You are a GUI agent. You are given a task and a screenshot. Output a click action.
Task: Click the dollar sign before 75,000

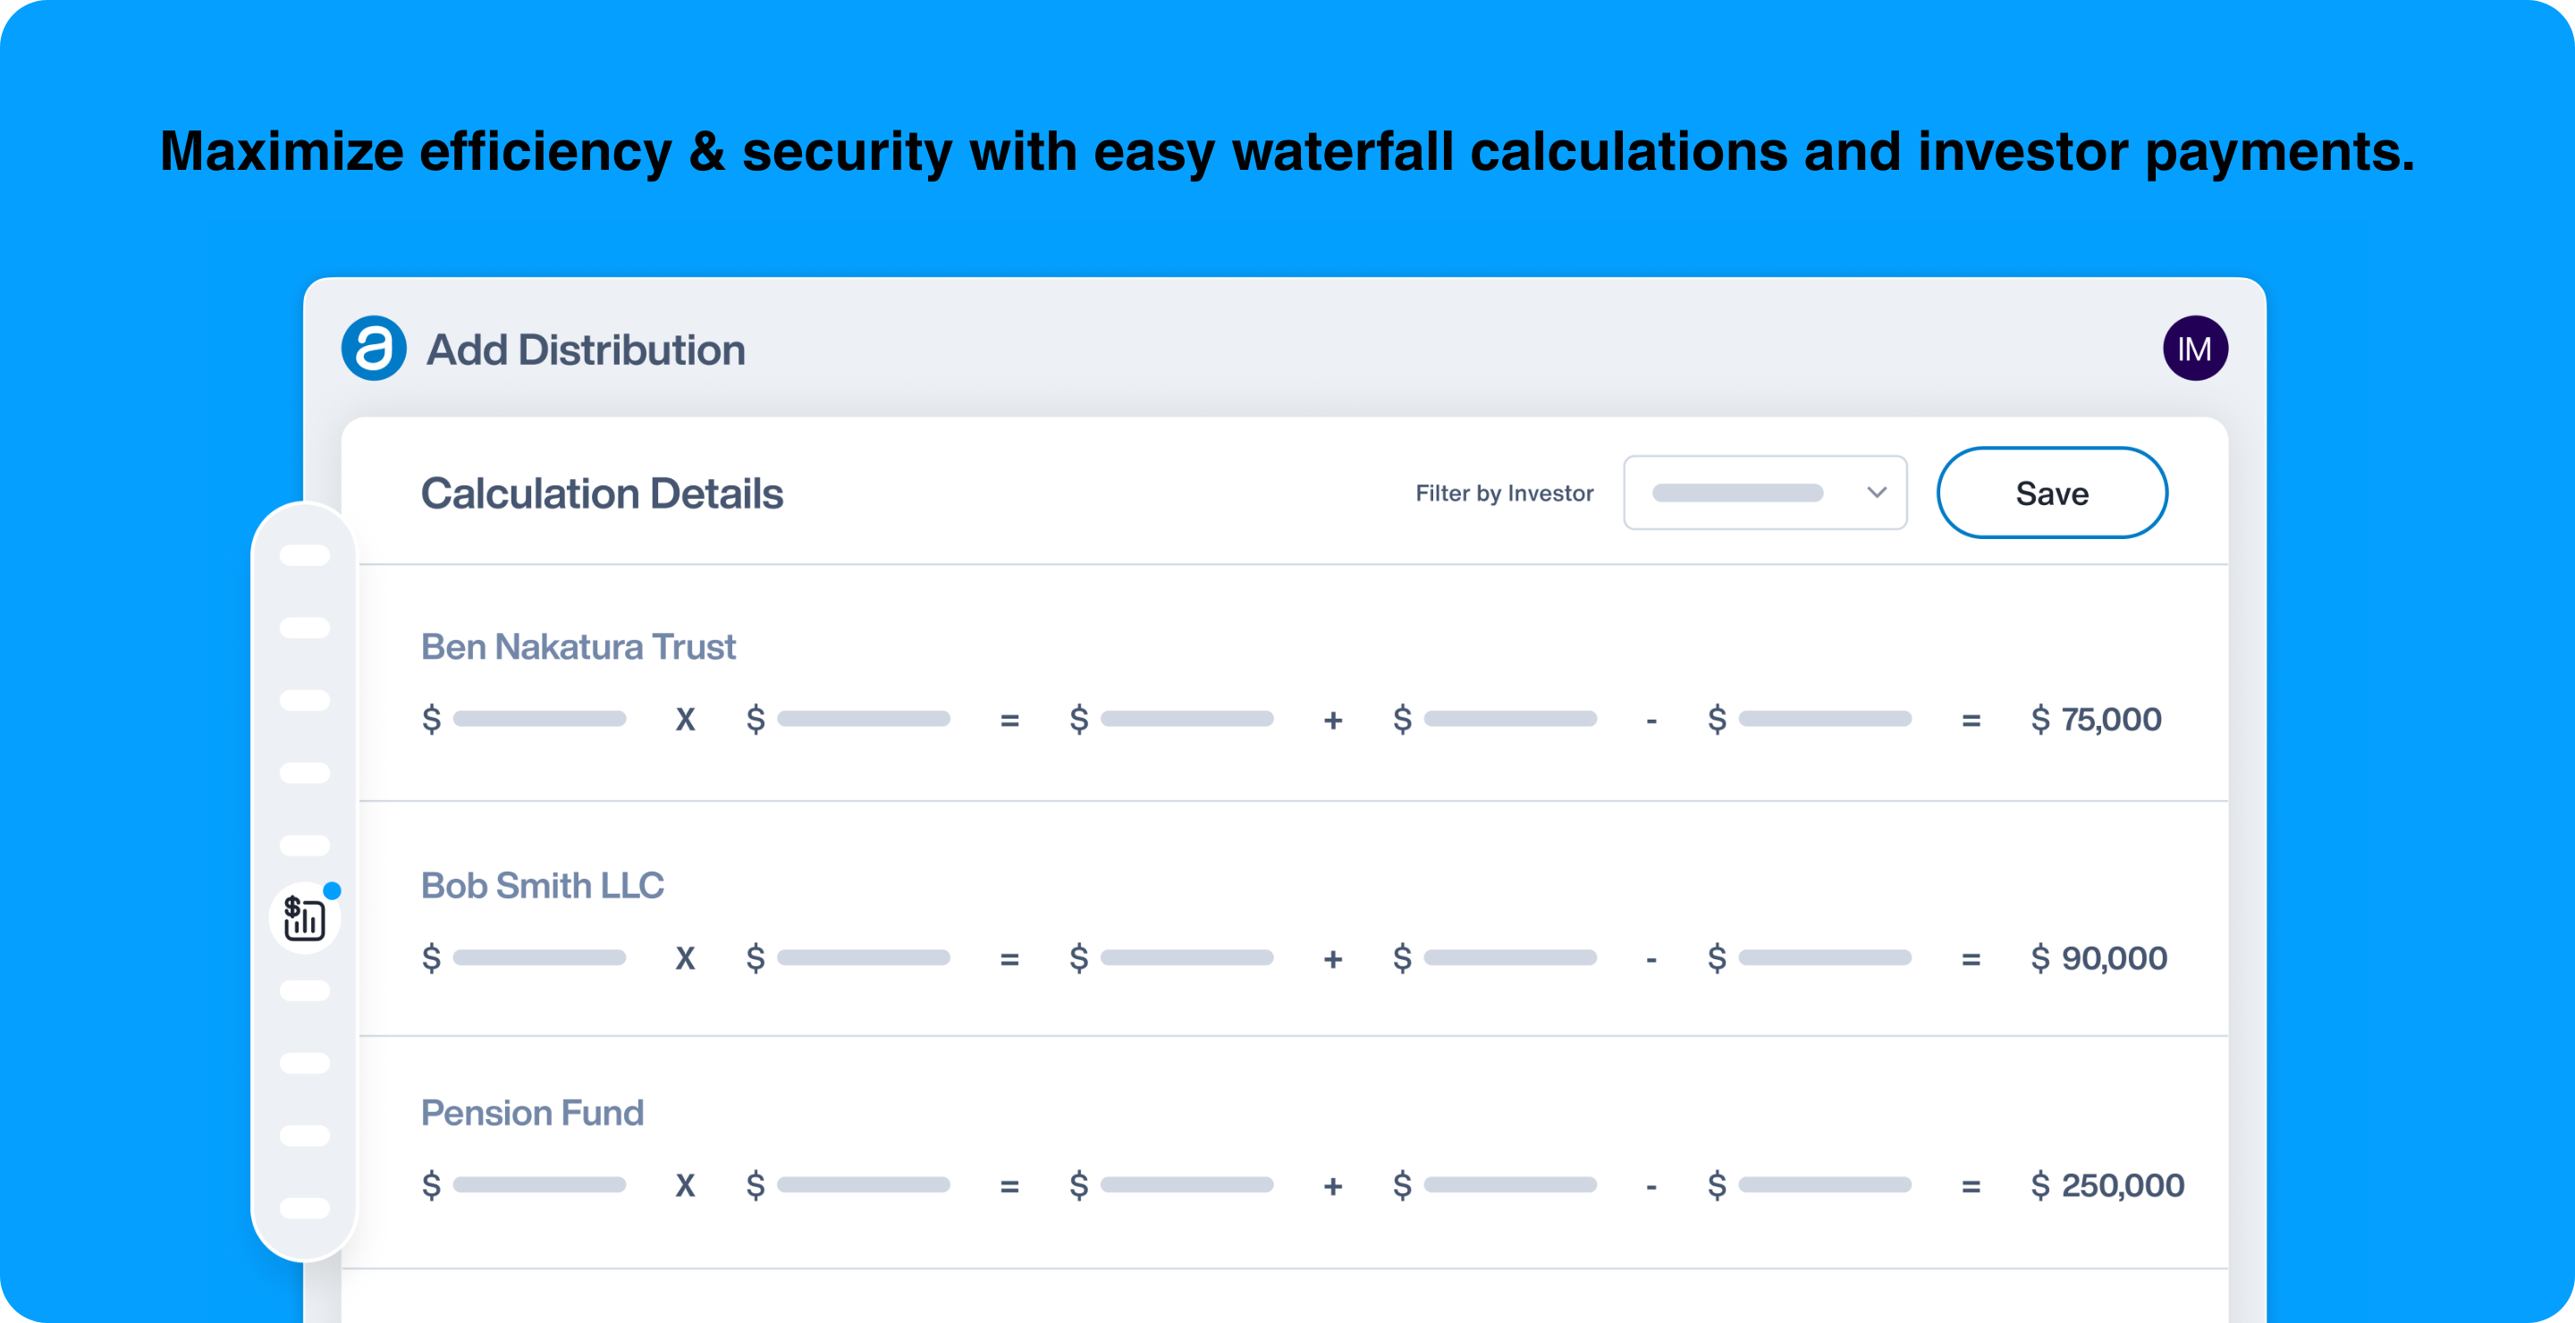point(2039,720)
